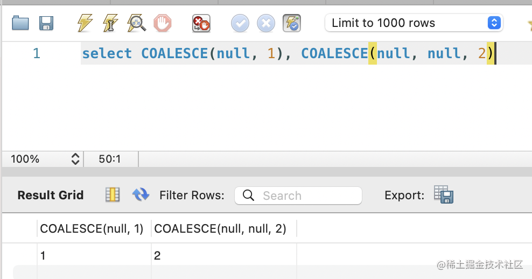The image size is (532, 279).
Task: Select the COALESCE(null, 1) column header
Action: pos(92,229)
